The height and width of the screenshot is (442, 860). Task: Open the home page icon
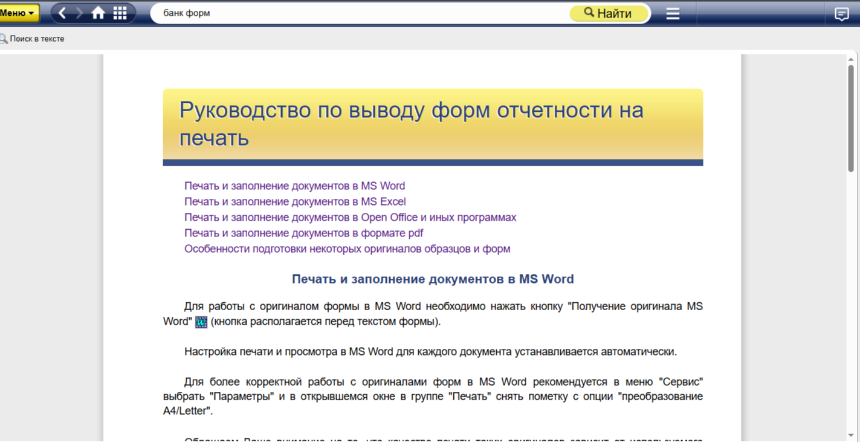click(x=98, y=13)
